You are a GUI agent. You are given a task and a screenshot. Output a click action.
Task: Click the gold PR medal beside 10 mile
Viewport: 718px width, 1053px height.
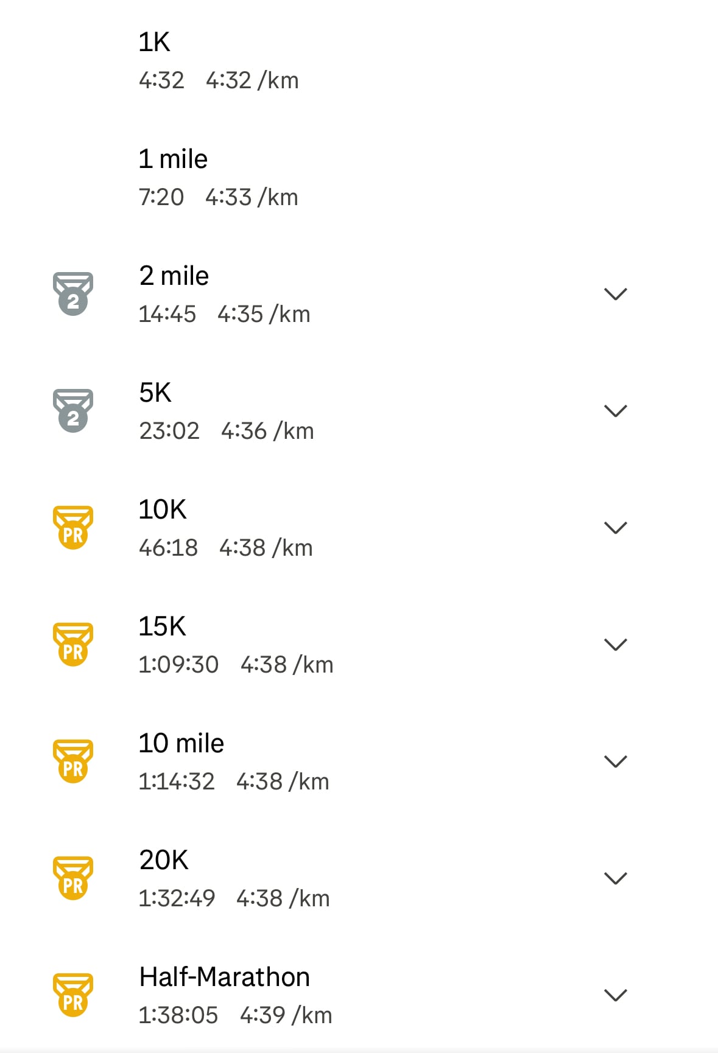pos(73,761)
